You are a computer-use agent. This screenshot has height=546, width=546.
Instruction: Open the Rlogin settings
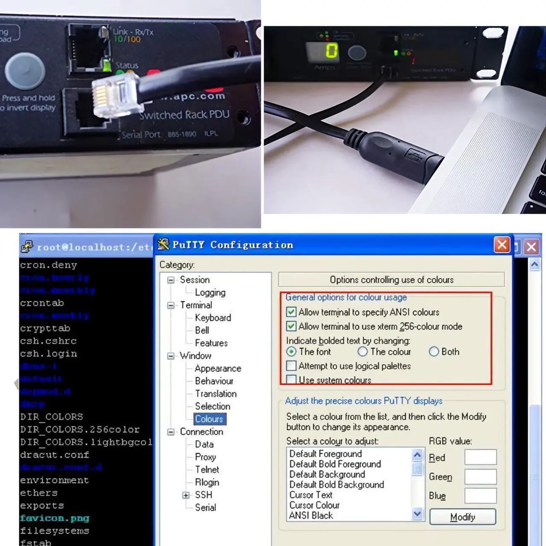[207, 482]
